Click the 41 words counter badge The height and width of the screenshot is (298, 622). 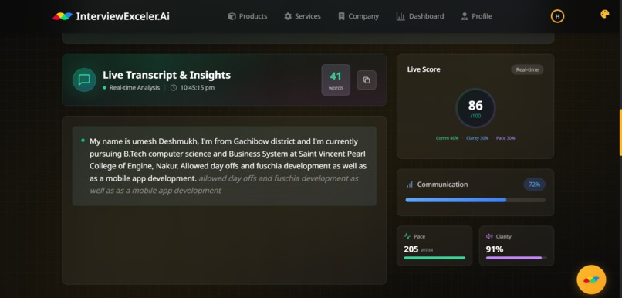pyautogui.click(x=336, y=80)
